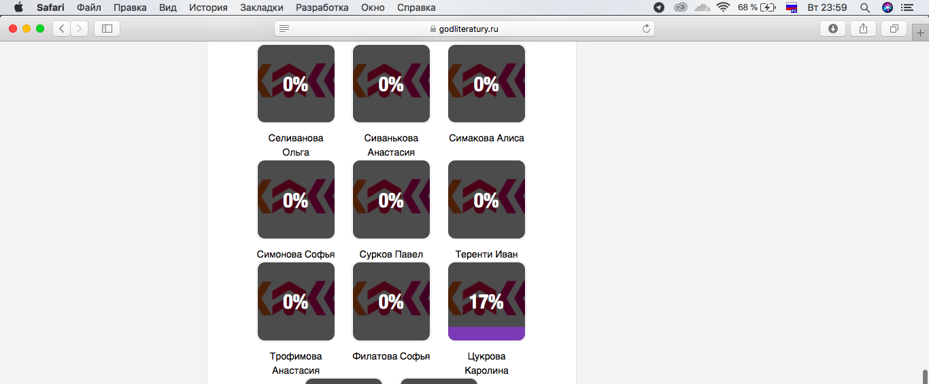Click the name Симонова Софья
The width and height of the screenshot is (929, 384).
tap(296, 254)
